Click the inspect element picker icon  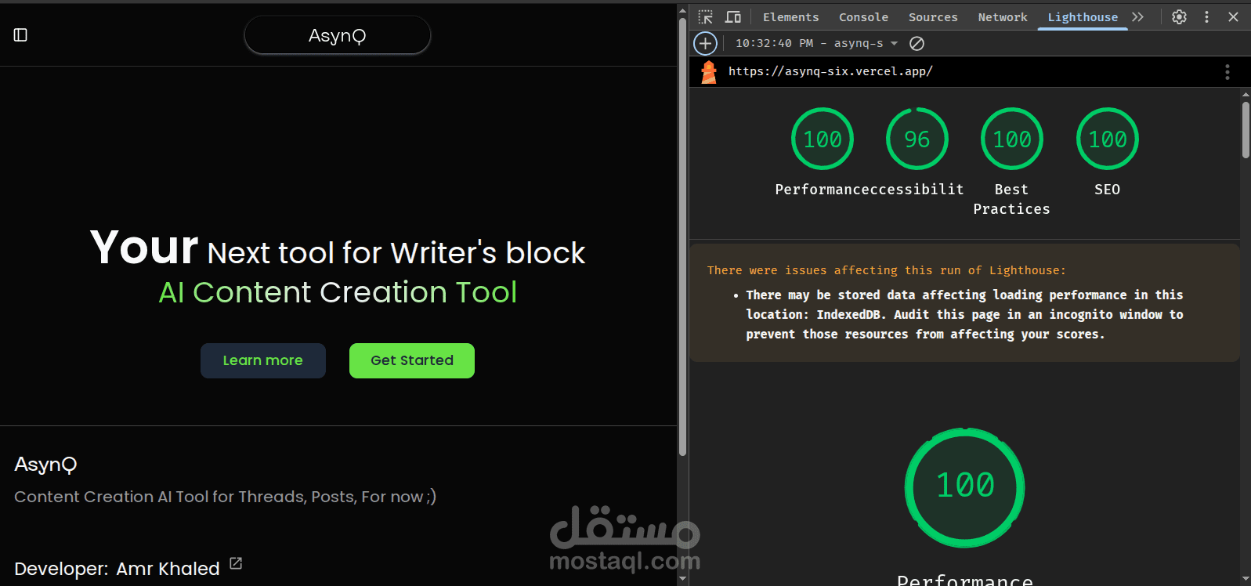coord(705,16)
